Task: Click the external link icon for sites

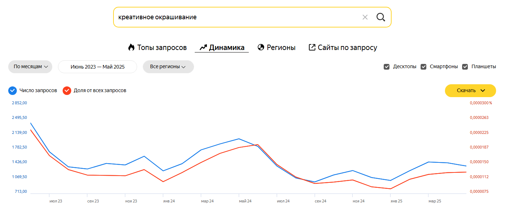Action: tap(312, 47)
